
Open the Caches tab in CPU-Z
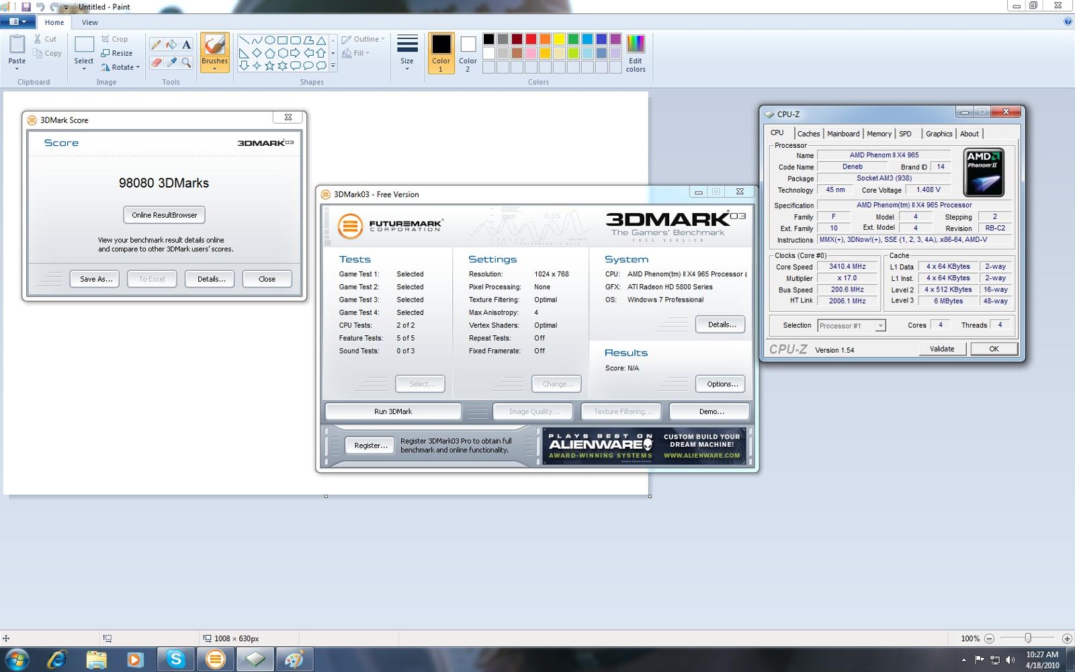pyautogui.click(x=808, y=134)
